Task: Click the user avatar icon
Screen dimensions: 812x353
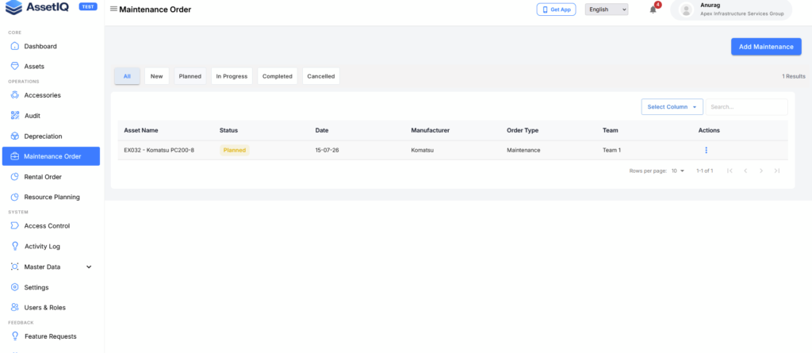Action: (x=687, y=10)
